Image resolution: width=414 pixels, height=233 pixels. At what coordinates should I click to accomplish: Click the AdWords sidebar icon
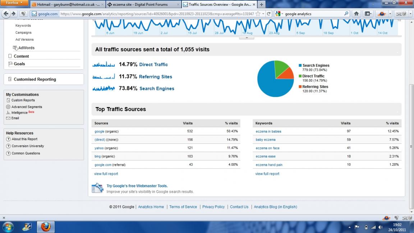pyautogui.click(x=15, y=48)
